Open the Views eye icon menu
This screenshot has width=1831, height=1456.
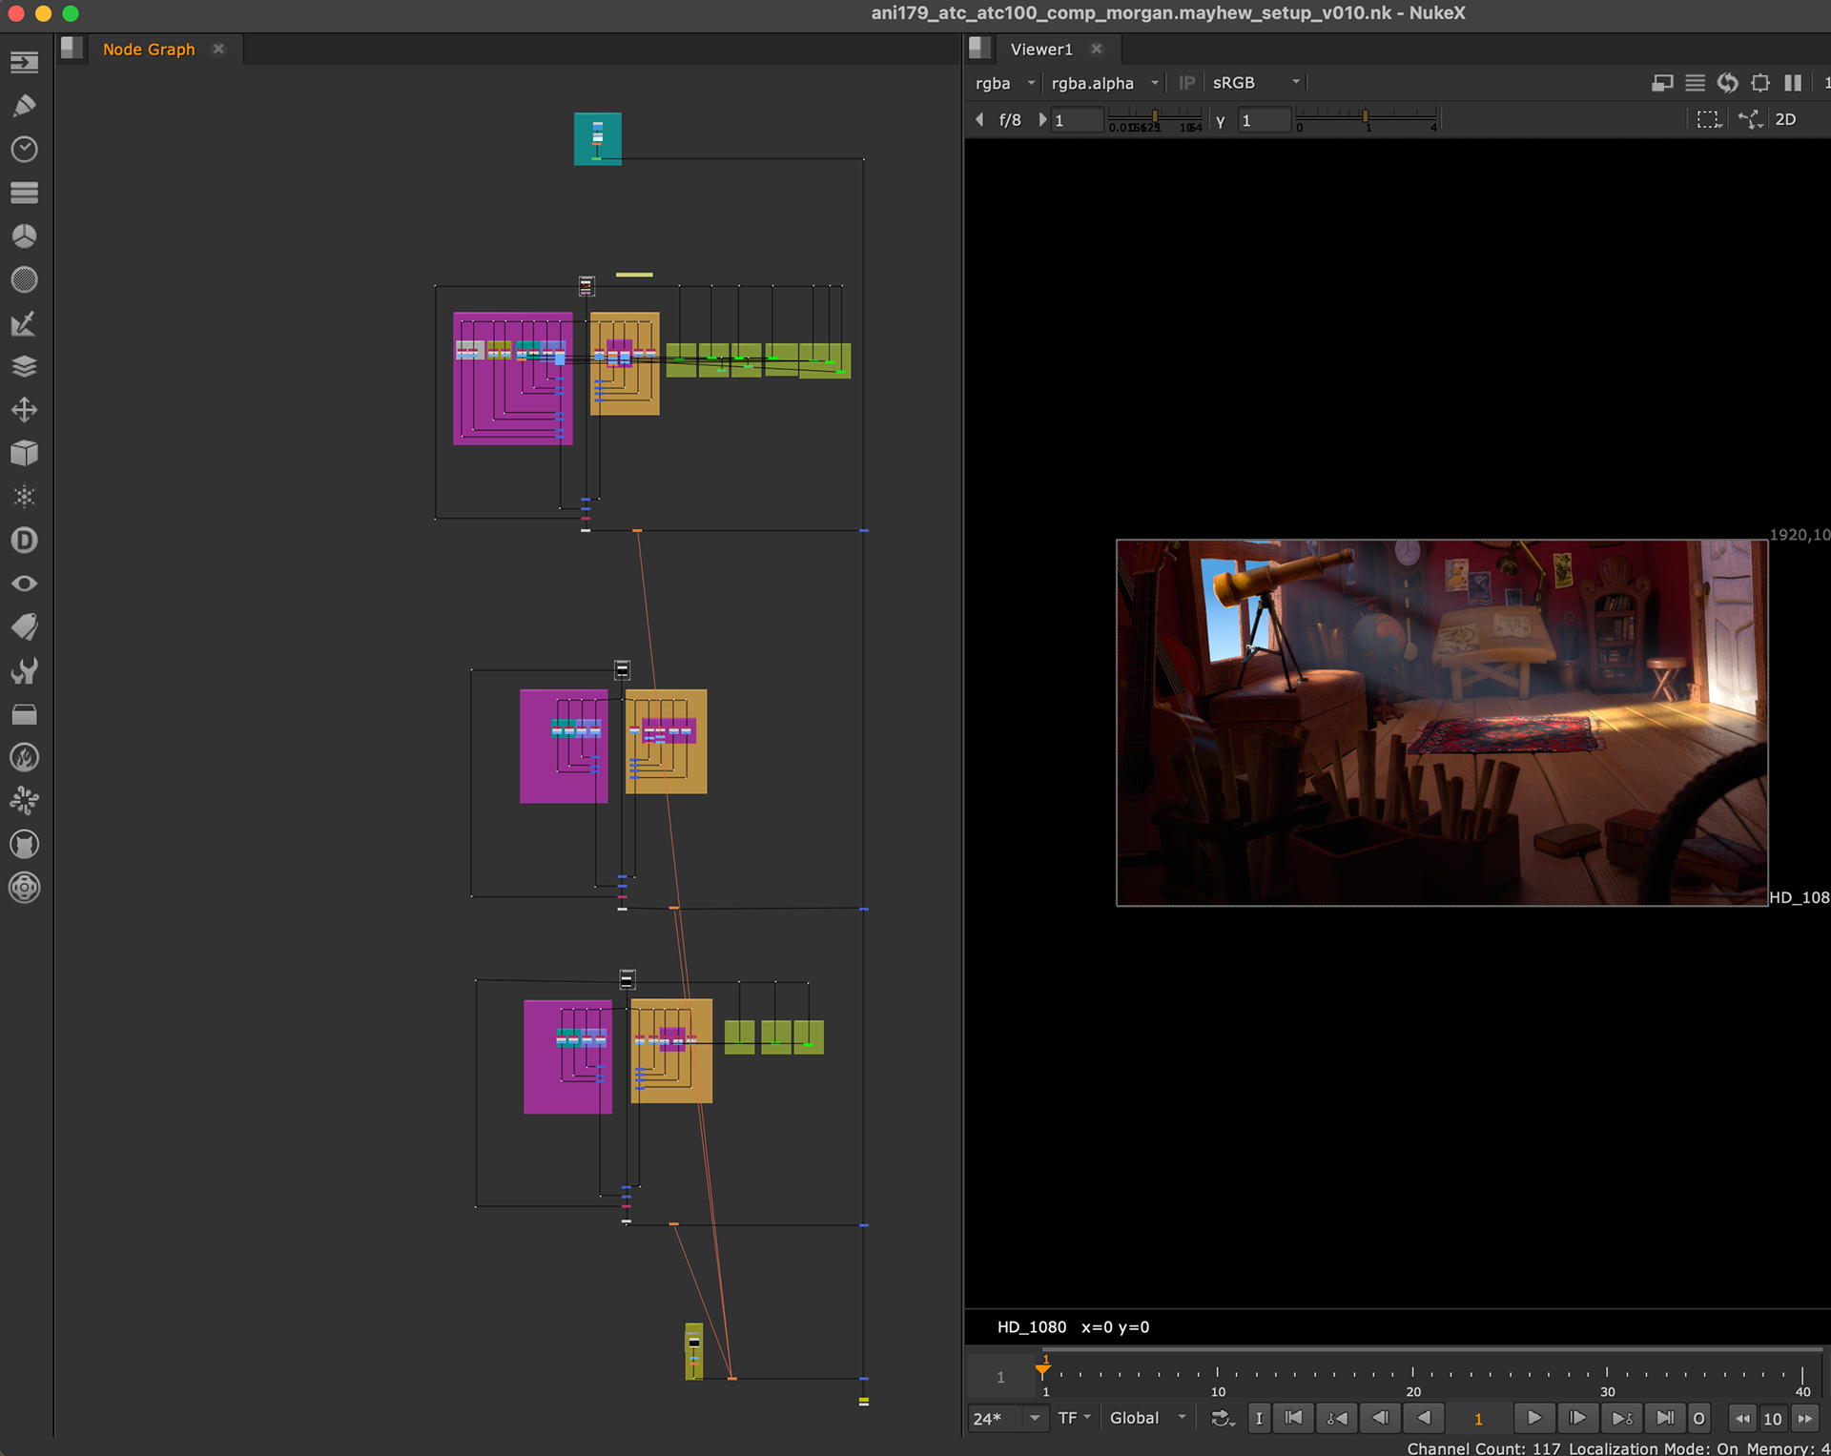click(x=25, y=584)
